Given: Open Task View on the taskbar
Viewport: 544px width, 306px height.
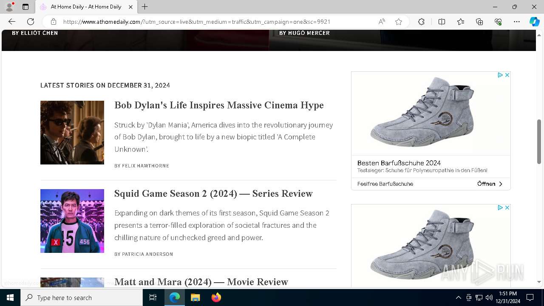Looking at the screenshot, I should click(153, 297).
